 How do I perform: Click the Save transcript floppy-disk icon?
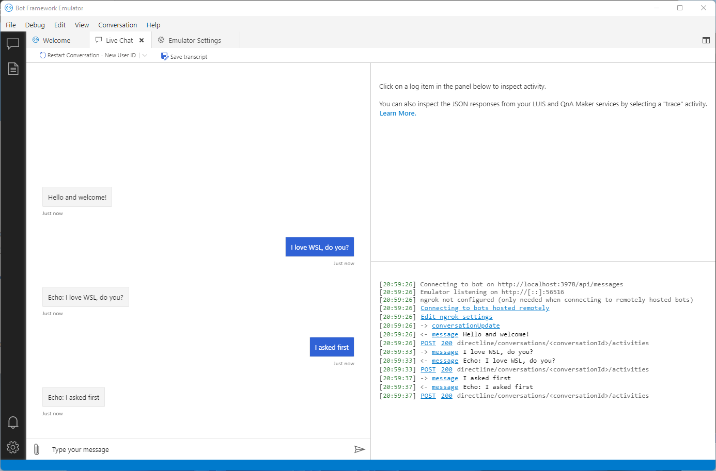pos(164,56)
